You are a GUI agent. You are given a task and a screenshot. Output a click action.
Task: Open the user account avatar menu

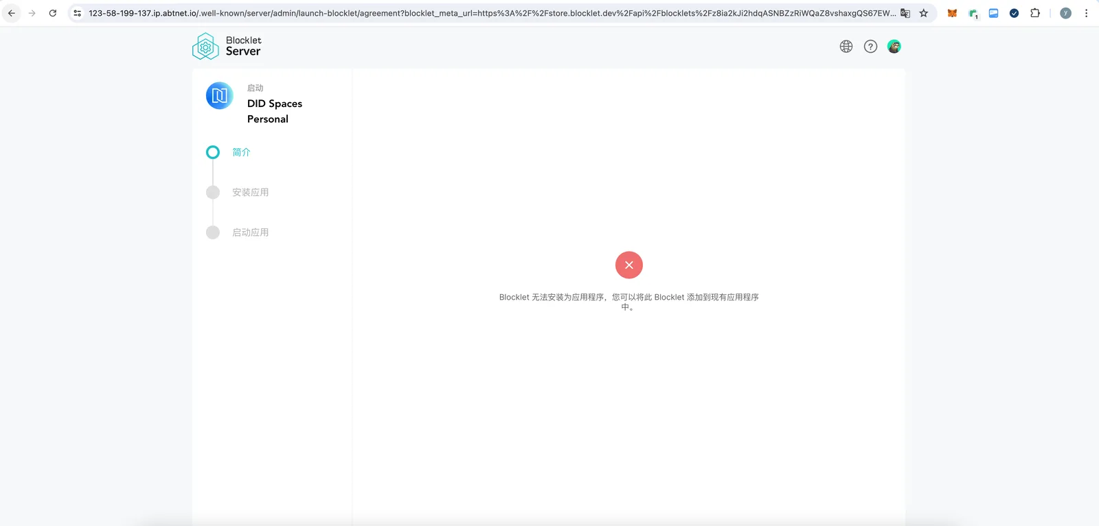pos(894,47)
